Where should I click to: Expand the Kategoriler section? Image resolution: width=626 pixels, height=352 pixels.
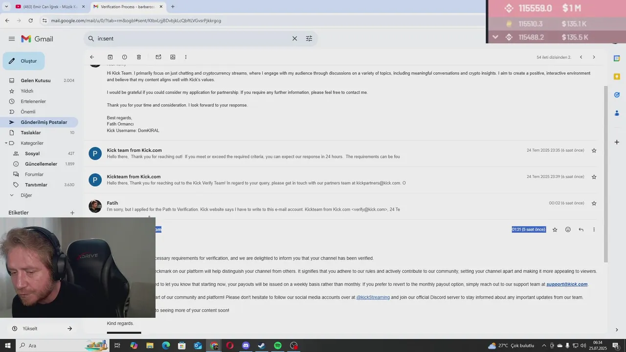coord(6,143)
